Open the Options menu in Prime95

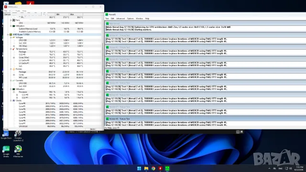point(131,19)
